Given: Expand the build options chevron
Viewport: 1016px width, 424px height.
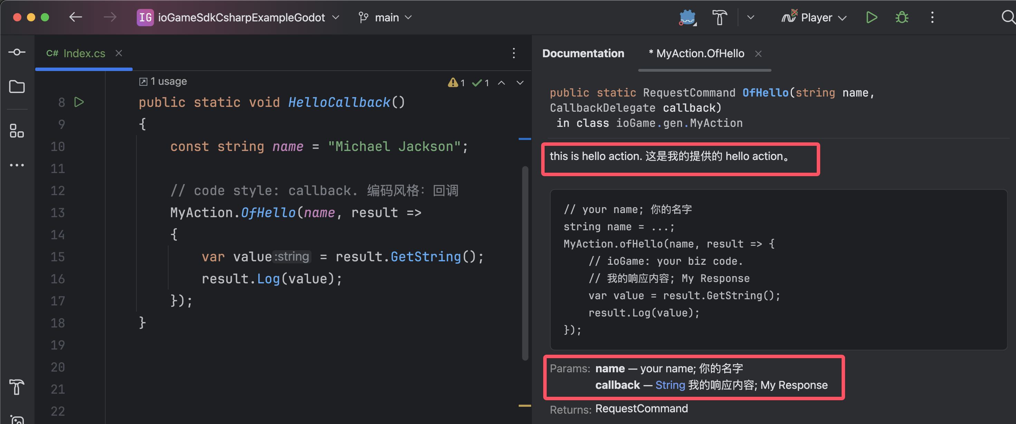Looking at the screenshot, I should 750,17.
